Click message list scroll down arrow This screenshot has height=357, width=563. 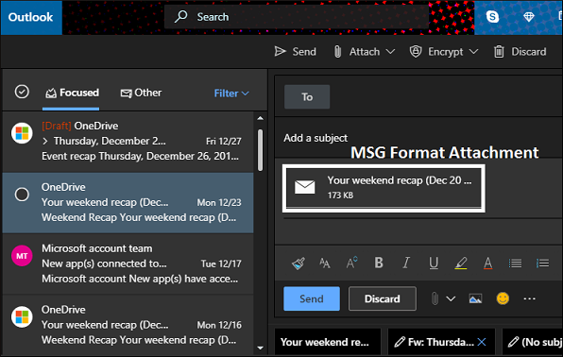[x=261, y=348]
